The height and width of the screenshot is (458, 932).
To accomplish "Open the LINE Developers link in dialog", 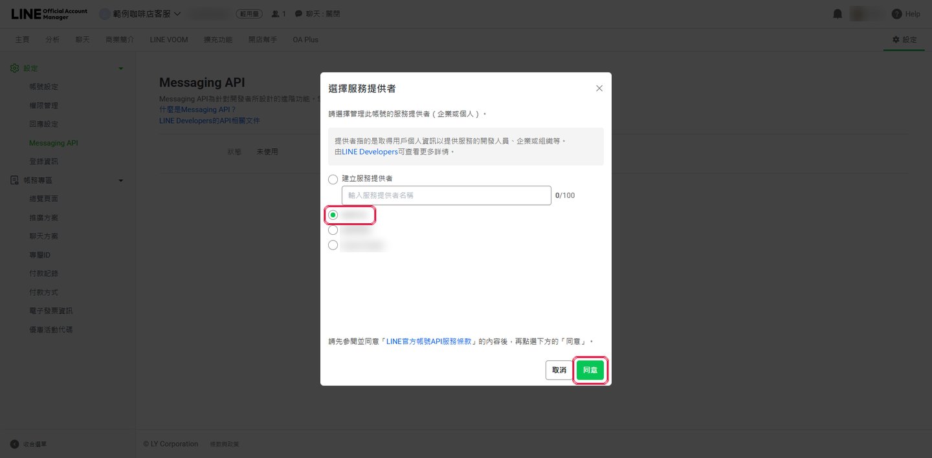I will click(370, 151).
